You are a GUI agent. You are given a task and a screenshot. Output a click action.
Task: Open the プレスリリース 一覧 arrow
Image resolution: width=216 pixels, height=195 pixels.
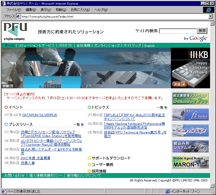(x=82, y=124)
